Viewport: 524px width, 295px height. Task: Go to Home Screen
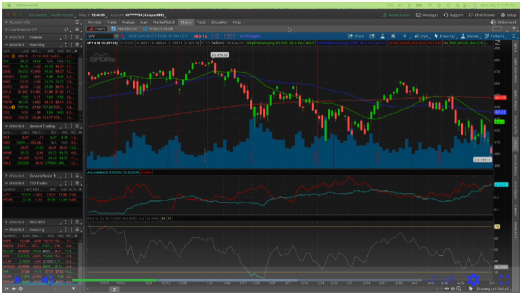point(396,15)
